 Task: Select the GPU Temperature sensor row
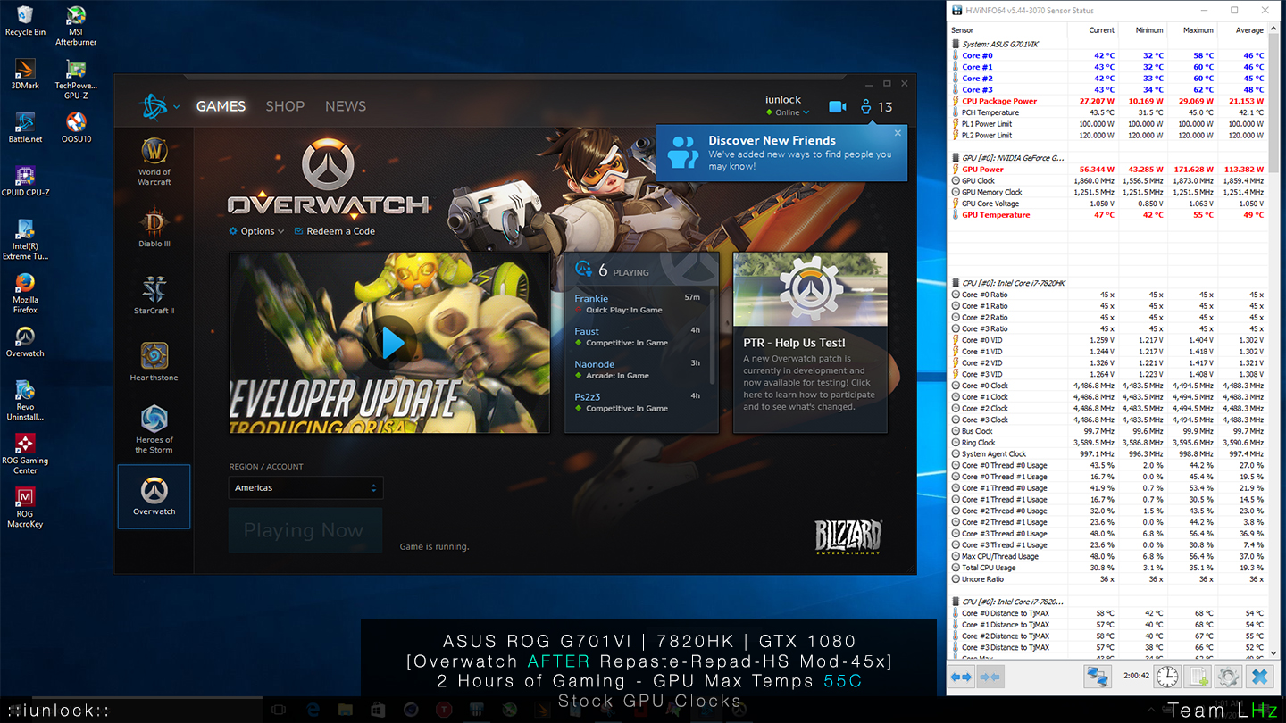1107,215
